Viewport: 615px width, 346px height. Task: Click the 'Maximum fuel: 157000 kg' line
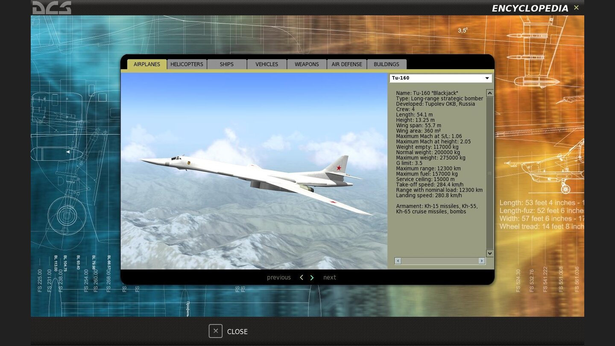[427, 174]
